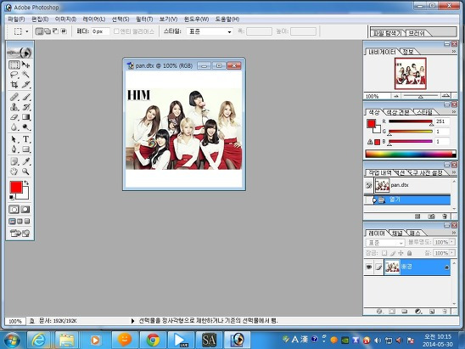465x349 pixels.
Task: Open the 파일(F) menu
Action: (x=16, y=20)
